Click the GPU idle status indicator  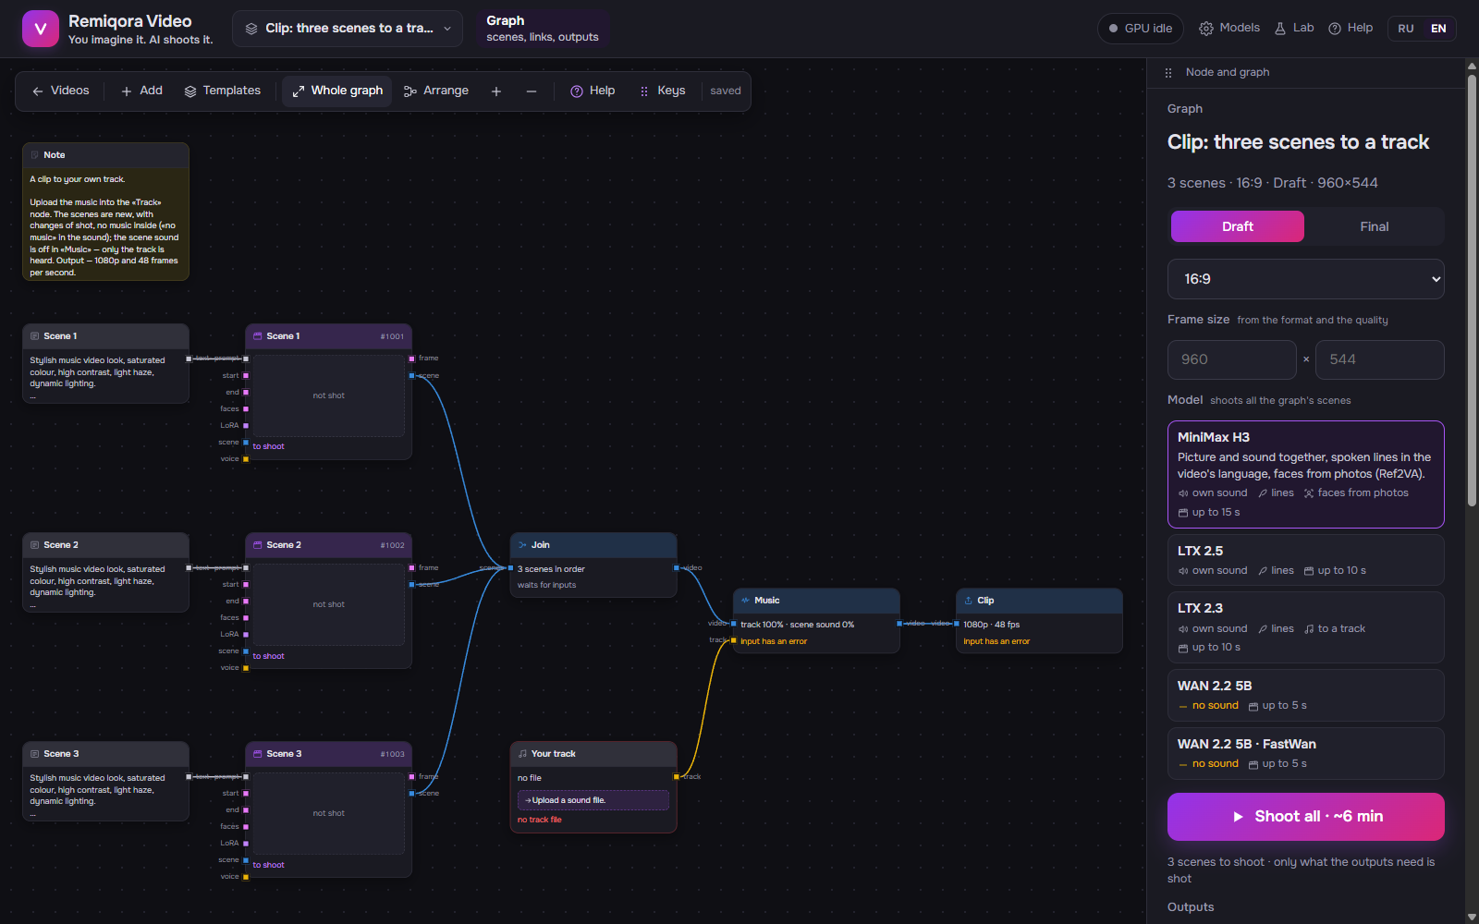[x=1141, y=29]
